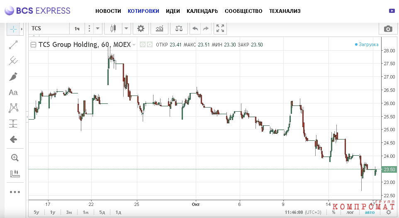Select the pitchfork tool

tap(13, 61)
